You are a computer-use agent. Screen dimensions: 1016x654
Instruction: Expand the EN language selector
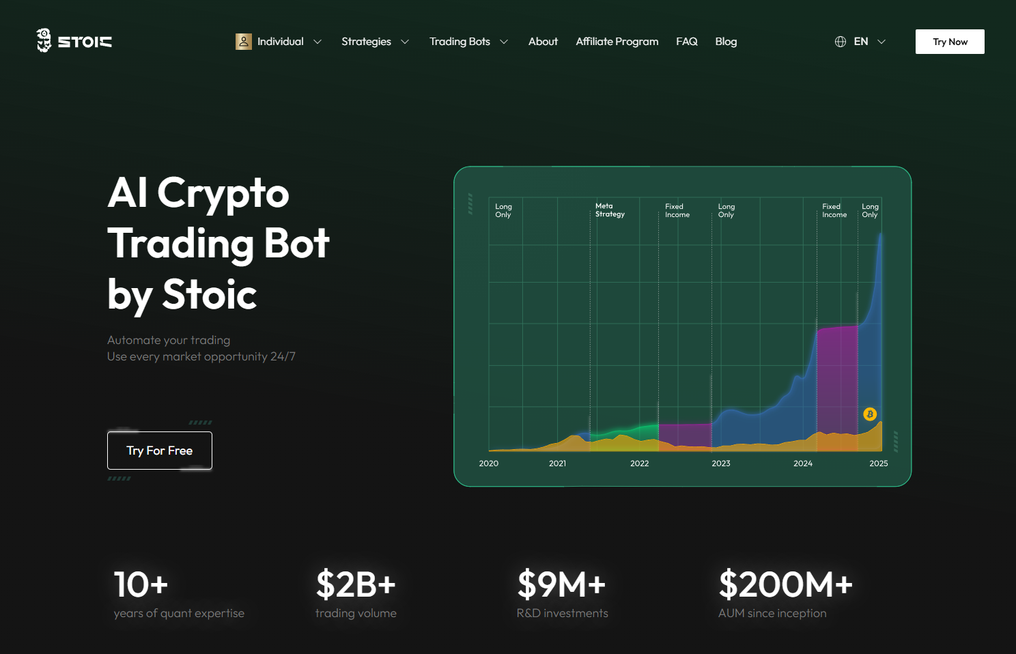(866, 42)
